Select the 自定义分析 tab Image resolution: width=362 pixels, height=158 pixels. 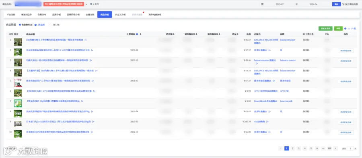coord(121,14)
